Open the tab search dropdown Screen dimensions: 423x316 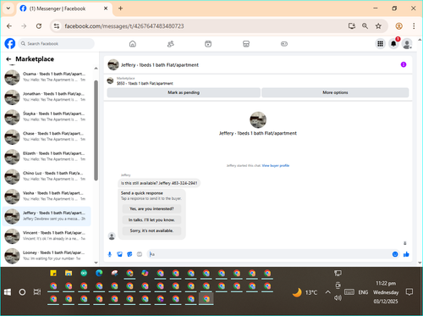pos(8,8)
